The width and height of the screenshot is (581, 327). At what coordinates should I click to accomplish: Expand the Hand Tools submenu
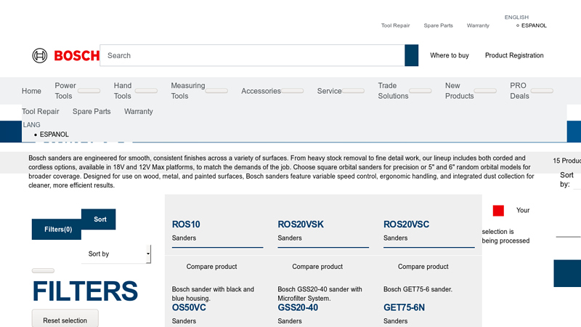[146, 92]
